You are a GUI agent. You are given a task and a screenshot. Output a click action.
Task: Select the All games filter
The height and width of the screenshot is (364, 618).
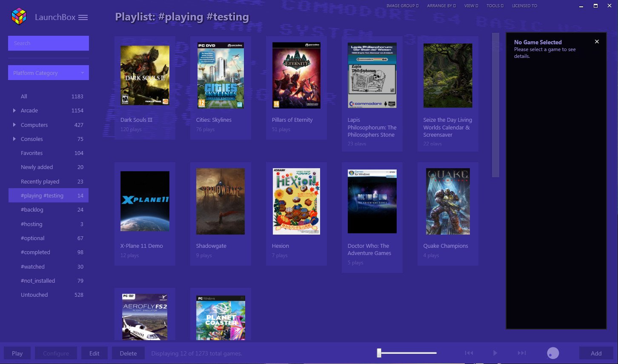point(49,97)
